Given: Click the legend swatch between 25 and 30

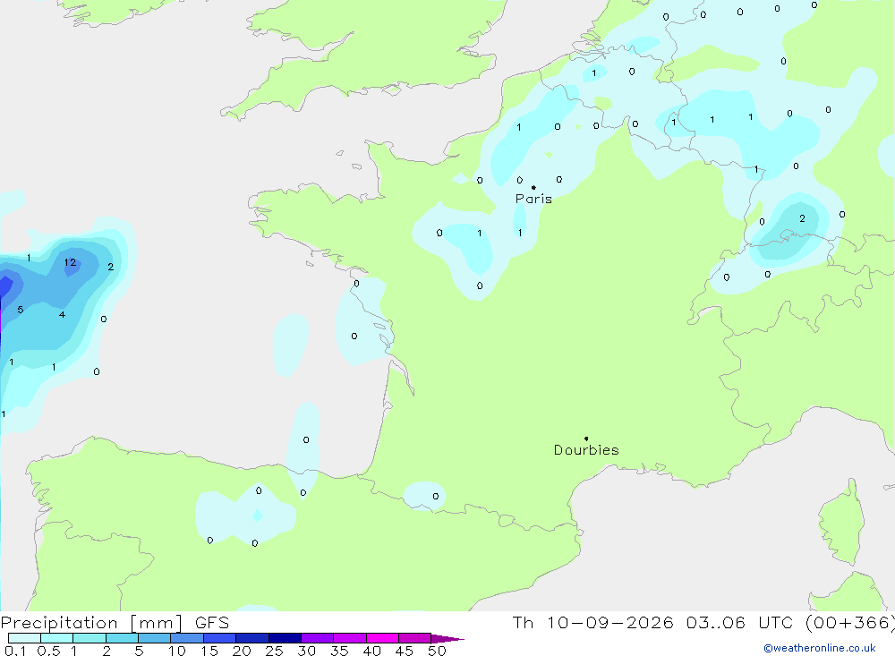Looking at the screenshot, I should (285, 638).
